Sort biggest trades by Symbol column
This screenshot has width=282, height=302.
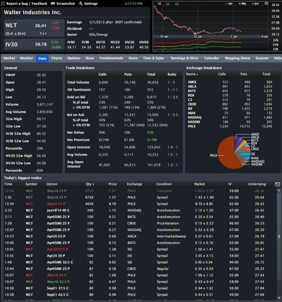tap(31, 184)
